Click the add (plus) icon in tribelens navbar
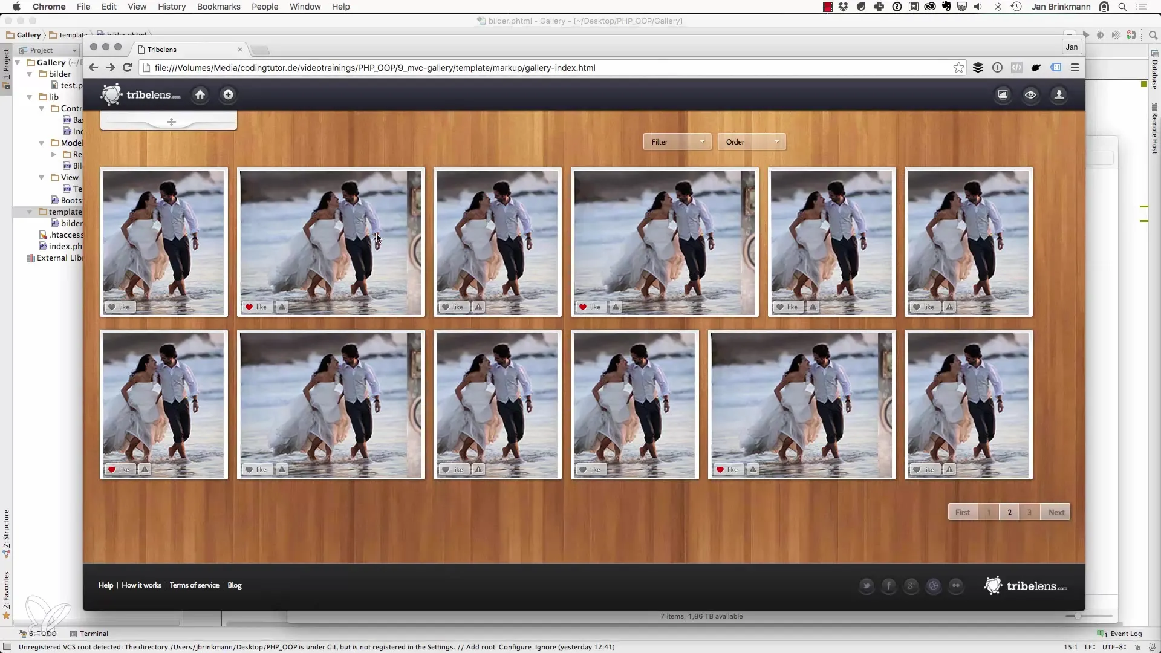Image resolution: width=1161 pixels, height=653 pixels. tap(228, 94)
